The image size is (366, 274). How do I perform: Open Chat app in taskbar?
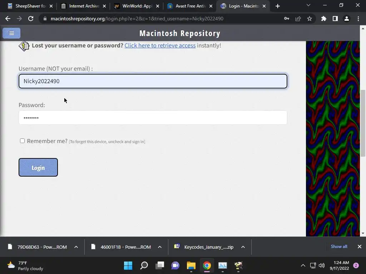point(175,265)
